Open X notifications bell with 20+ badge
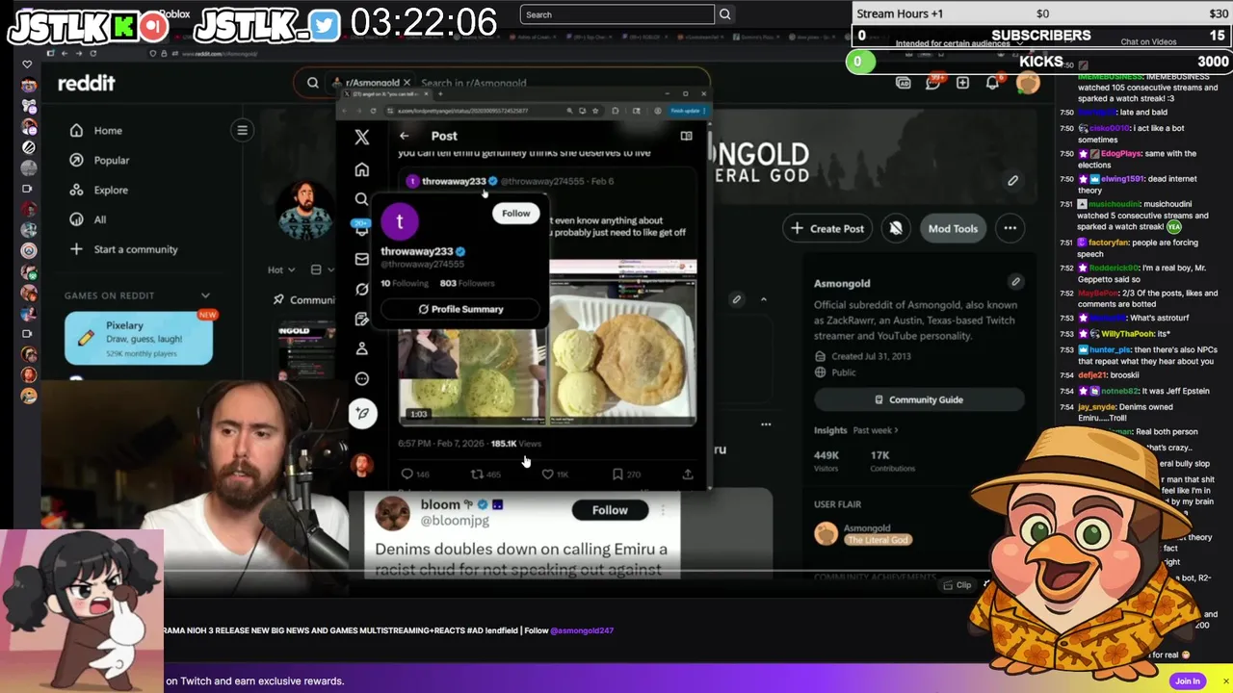Screen dimensions: 1233x693 click(x=361, y=229)
